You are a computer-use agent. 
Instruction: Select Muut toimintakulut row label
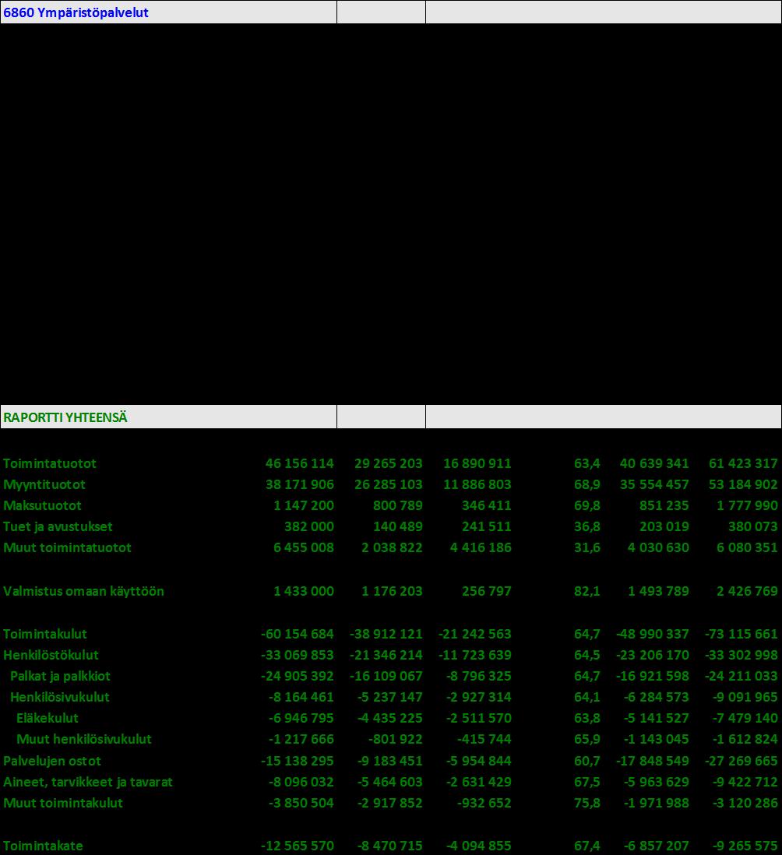point(63,803)
